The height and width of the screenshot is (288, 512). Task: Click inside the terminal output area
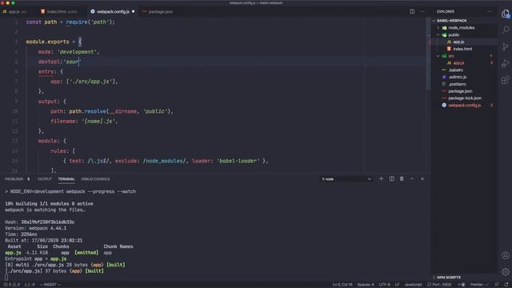[215, 234]
